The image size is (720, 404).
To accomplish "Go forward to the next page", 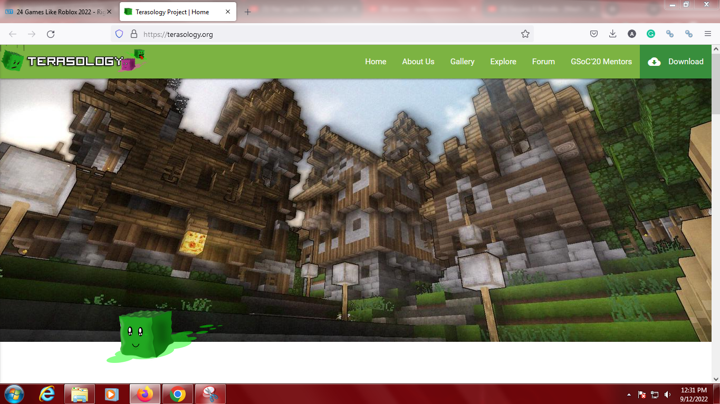I will tap(32, 34).
